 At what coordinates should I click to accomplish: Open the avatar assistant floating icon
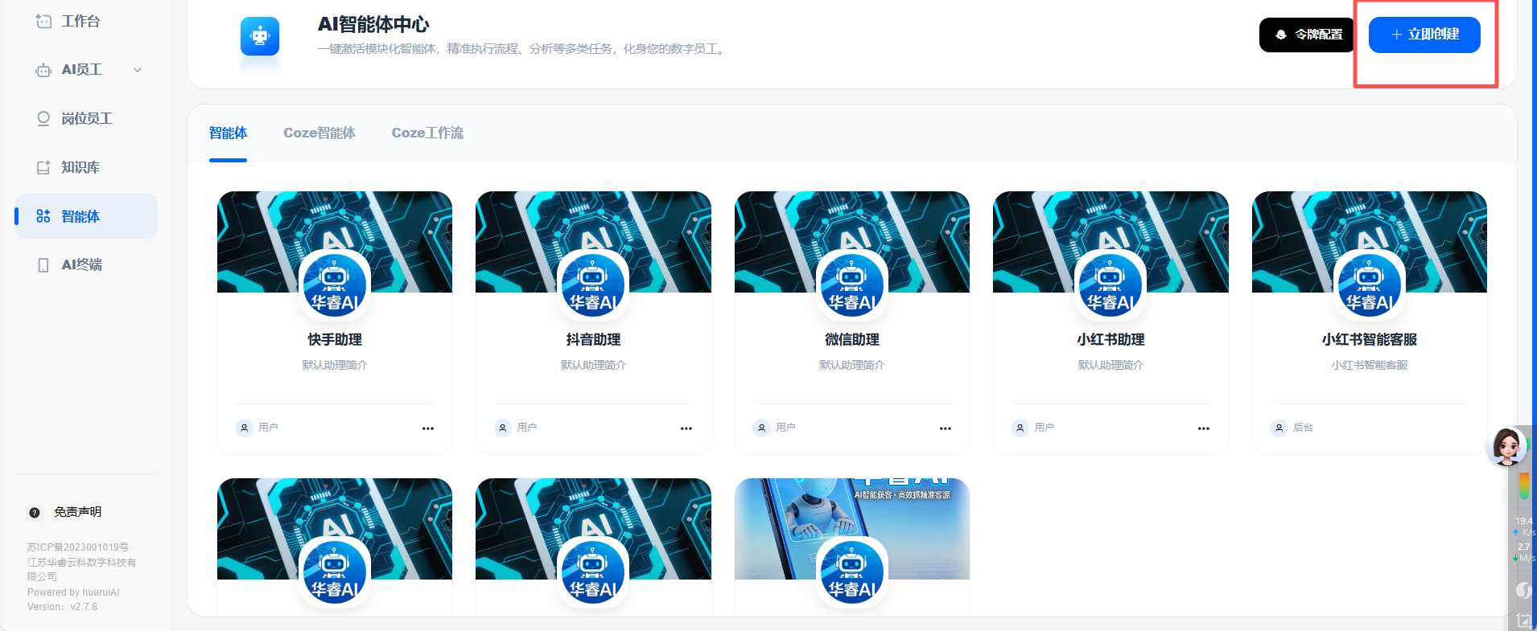click(1506, 446)
